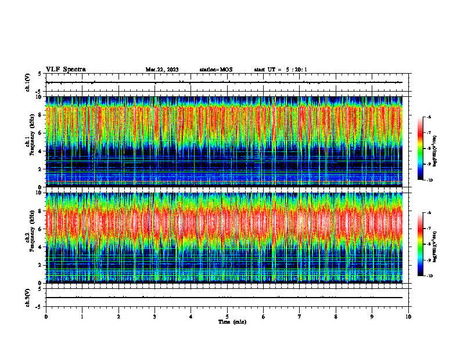
Task: Click the ch.1 color bar "log(PSD)" units label
Action: (x=435, y=151)
